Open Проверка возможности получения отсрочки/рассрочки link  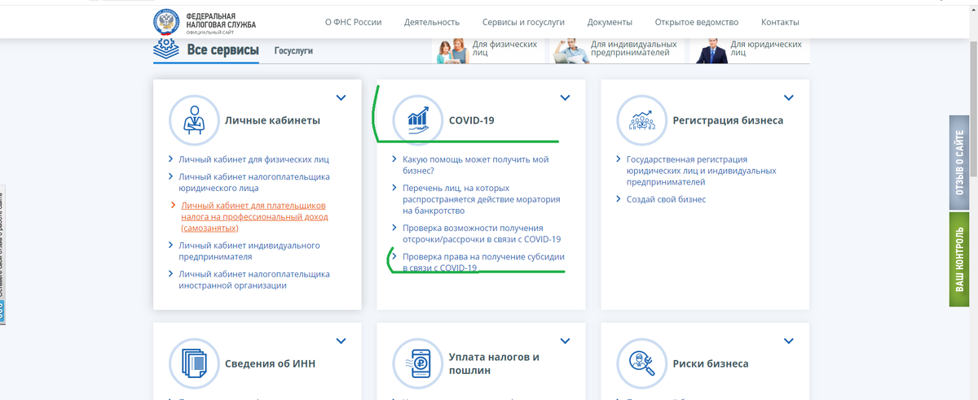point(482,234)
